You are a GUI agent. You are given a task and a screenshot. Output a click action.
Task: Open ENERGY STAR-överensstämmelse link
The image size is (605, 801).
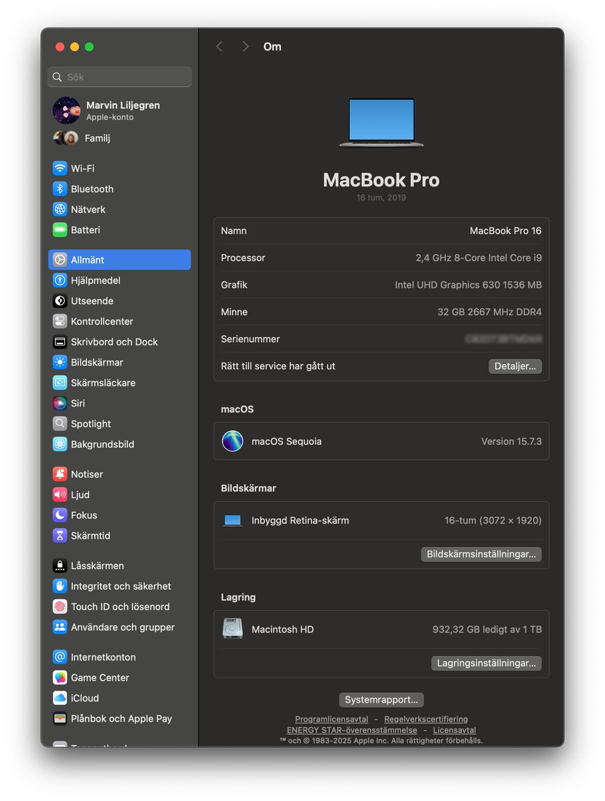click(x=352, y=730)
